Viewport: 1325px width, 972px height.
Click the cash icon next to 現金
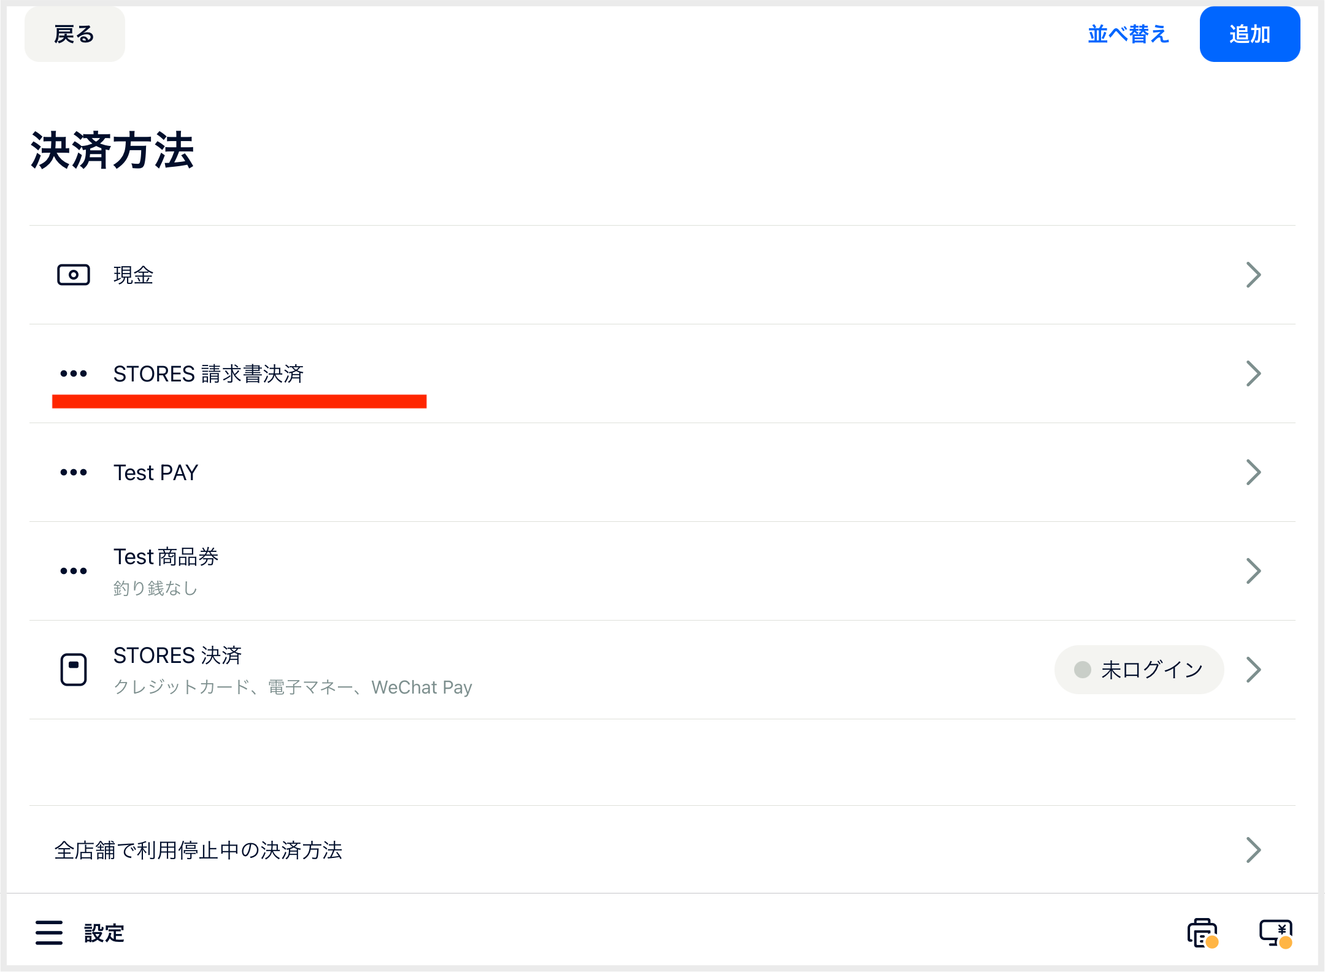74,275
